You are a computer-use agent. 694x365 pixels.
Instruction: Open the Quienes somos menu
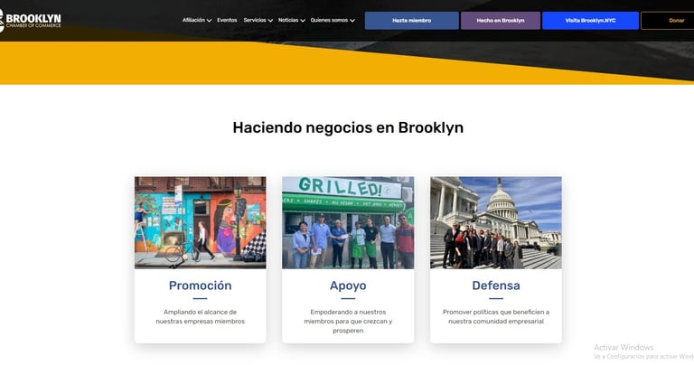click(x=329, y=21)
